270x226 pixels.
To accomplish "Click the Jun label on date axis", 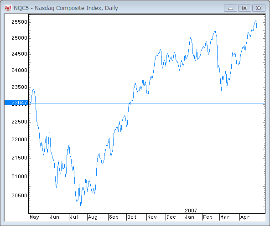I will pos(54,217).
